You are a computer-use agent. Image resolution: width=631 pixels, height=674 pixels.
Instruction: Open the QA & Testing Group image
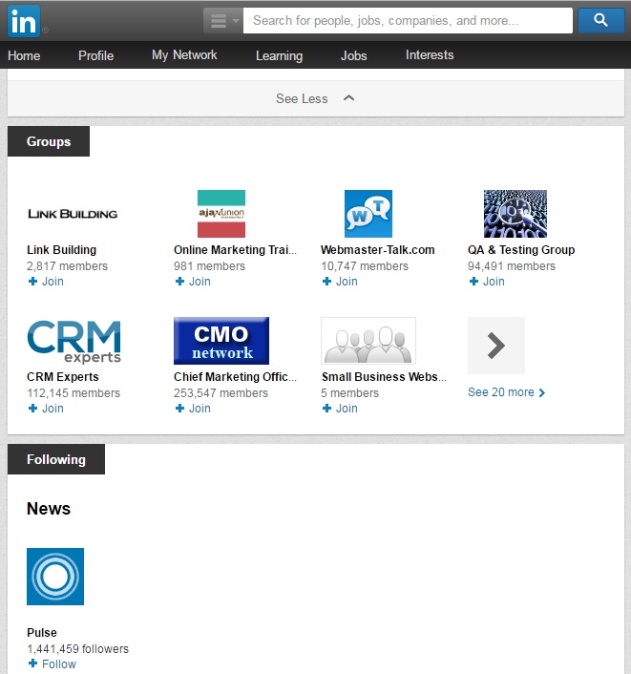coord(515,214)
